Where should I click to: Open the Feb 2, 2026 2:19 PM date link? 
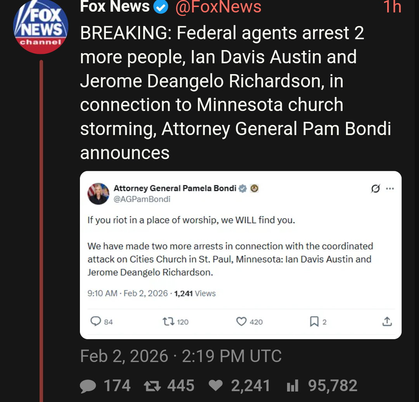pos(180,356)
